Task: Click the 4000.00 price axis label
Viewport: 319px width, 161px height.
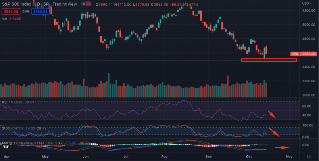Action: (308, 24)
